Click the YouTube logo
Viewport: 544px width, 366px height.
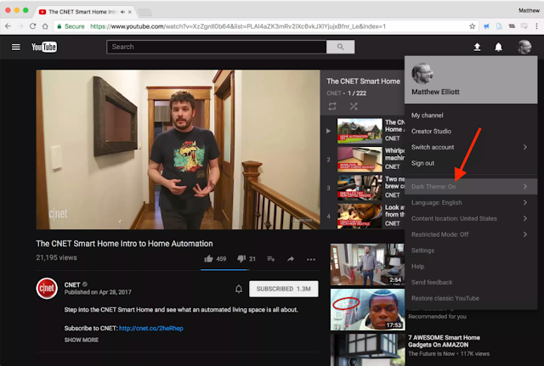44,47
